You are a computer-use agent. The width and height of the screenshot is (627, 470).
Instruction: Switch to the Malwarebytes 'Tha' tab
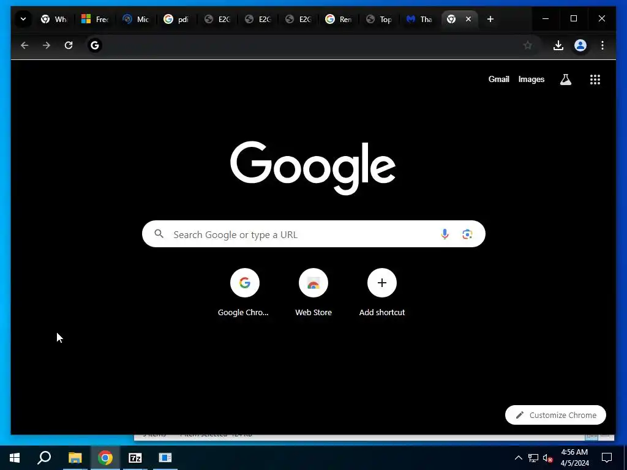[x=419, y=19]
